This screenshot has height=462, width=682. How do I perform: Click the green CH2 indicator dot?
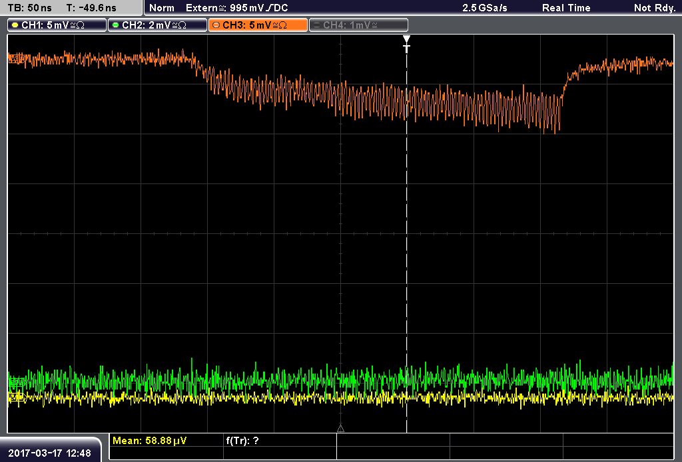(115, 25)
